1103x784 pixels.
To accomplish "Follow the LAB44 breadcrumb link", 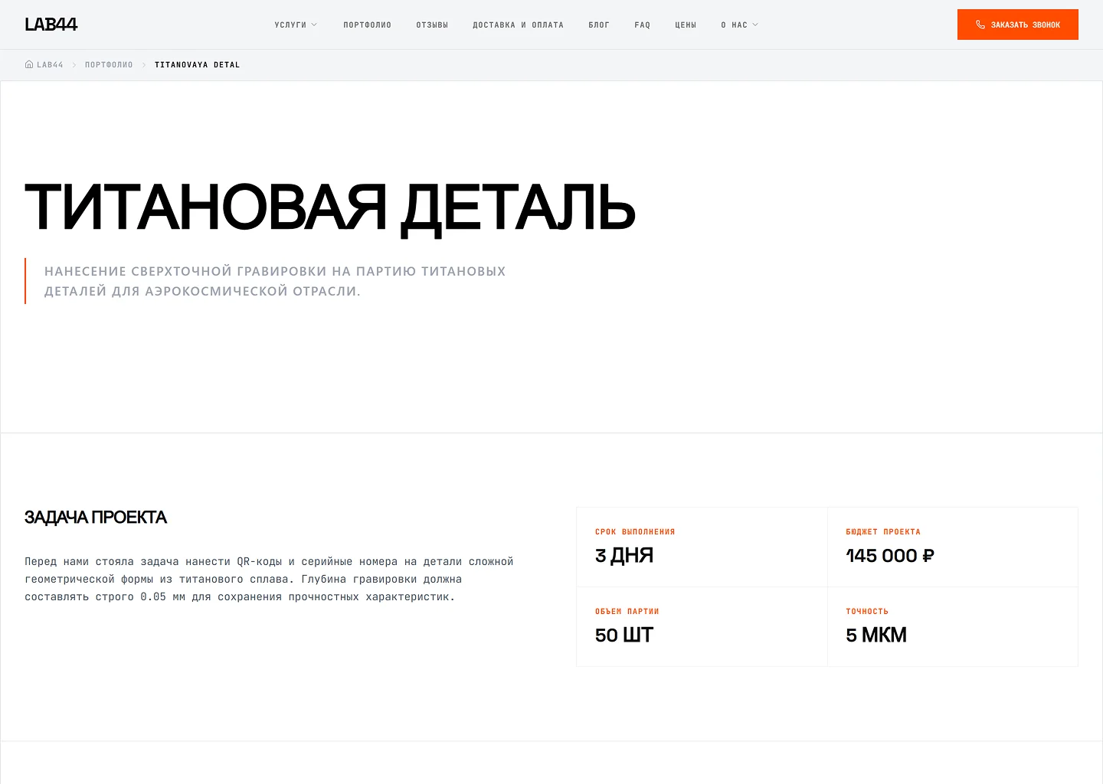I will coord(49,64).
